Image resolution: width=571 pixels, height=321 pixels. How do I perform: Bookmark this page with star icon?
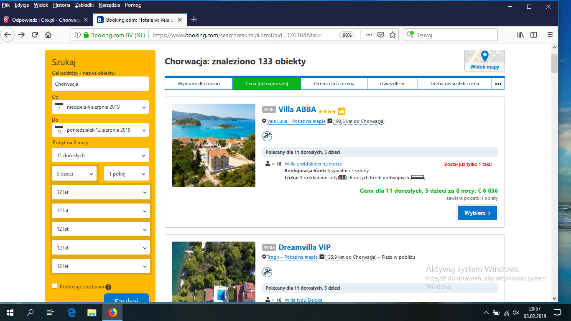point(392,35)
